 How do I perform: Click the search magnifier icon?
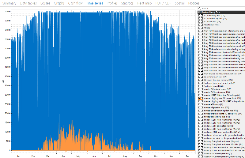(x=199, y=9)
